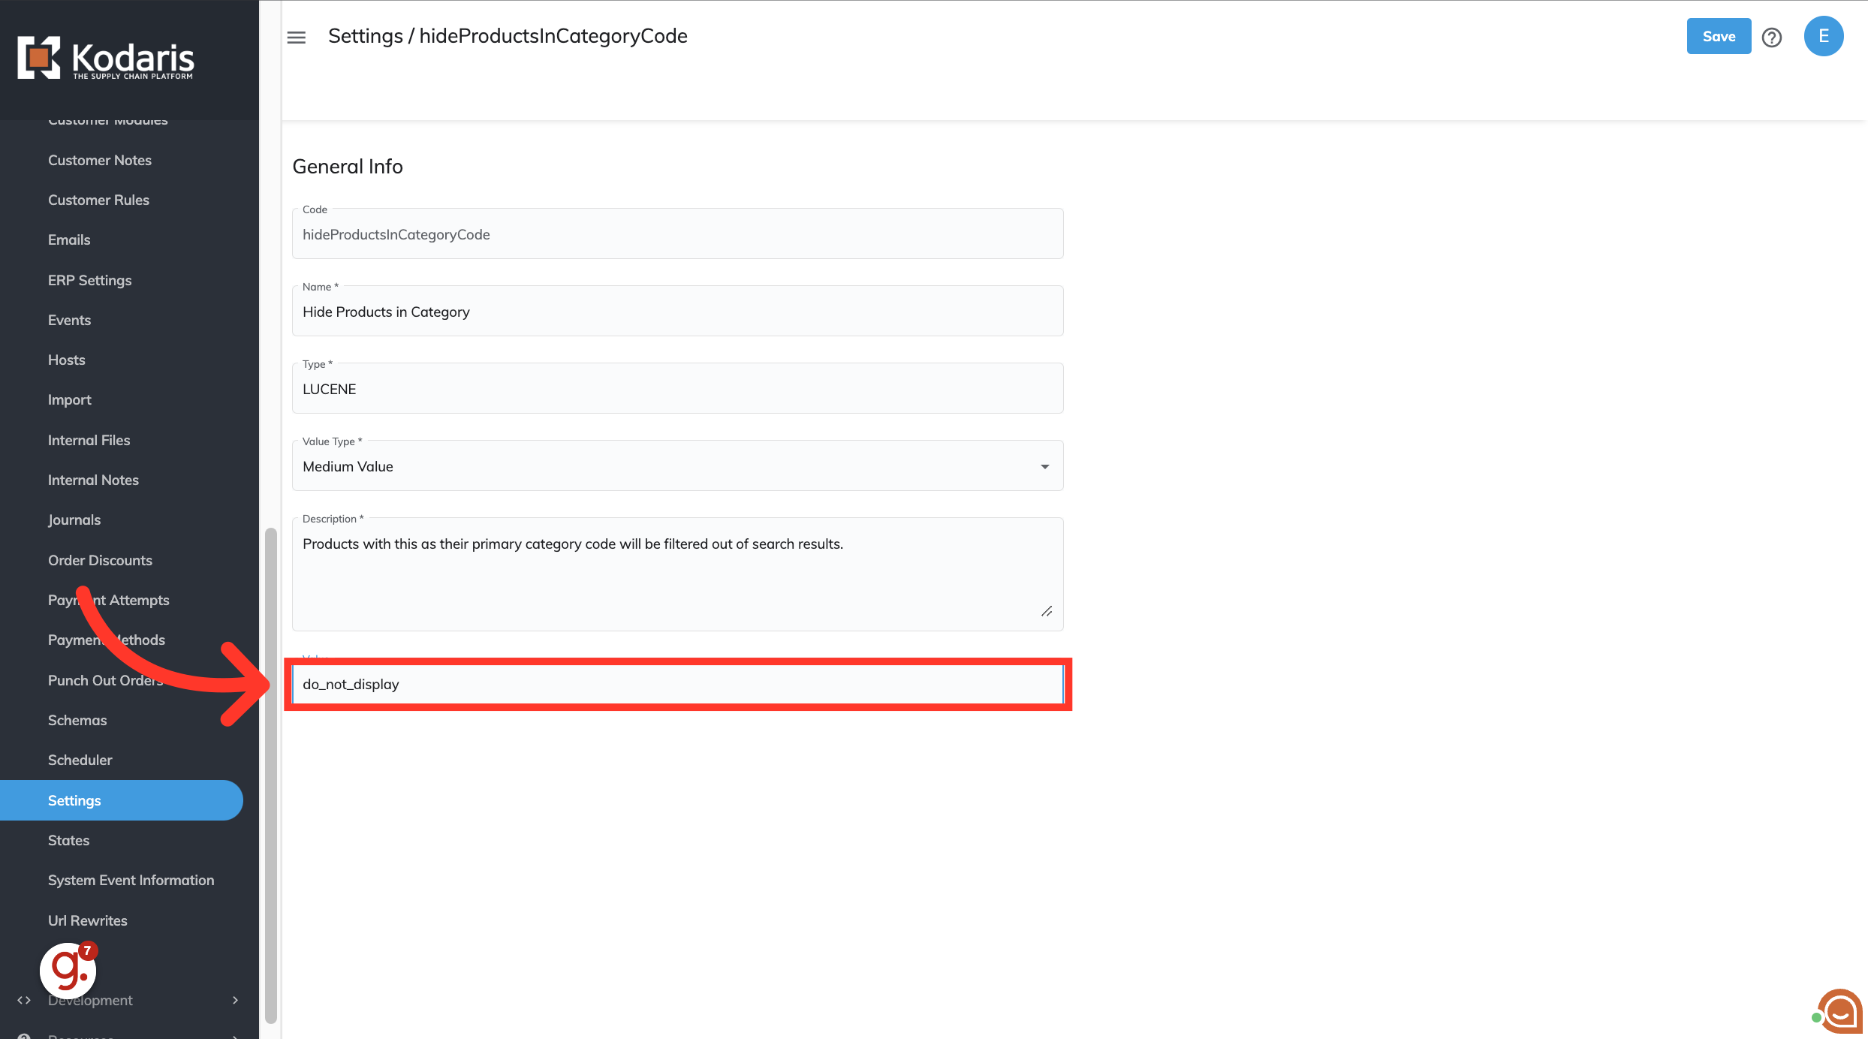Image resolution: width=1868 pixels, height=1039 pixels.
Task: Navigate to Url Rewrites
Action: click(87, 920)
